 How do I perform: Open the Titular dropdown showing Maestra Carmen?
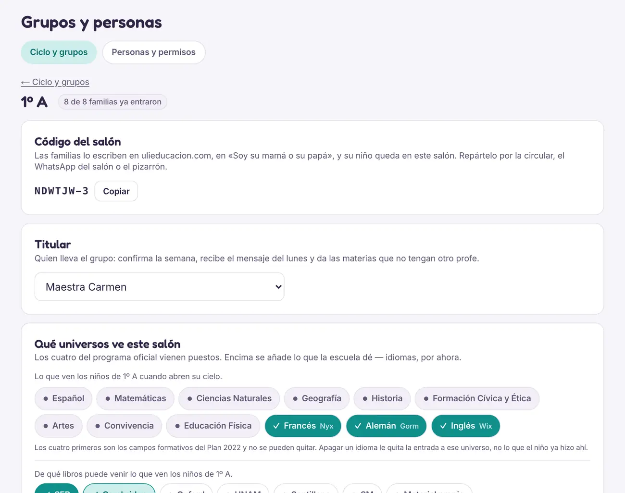pyautogui.click(x=159, y=287)
